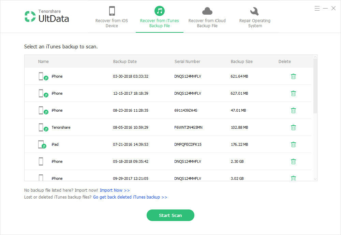Image resolution: width=341 pixels, height=235 pixels.
Task: Delete the iPad backup entry
Action: [x=293, y=144]
